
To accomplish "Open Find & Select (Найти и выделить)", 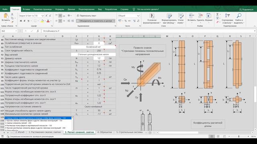I will [x=239, y=18].
